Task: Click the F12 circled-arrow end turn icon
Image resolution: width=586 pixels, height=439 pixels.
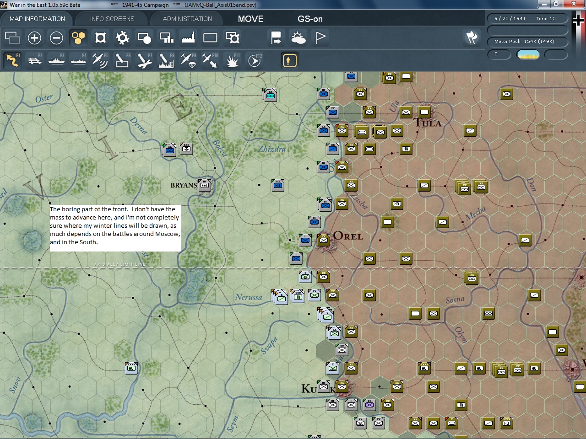Action: [x=254, y=60]
